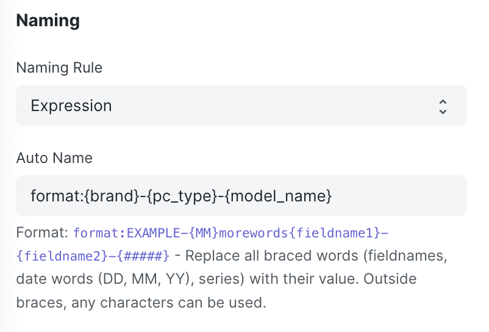489x332 pixels.
Task: Click the downward arrow of the select chevron
Action: click(x=443, y=112)
